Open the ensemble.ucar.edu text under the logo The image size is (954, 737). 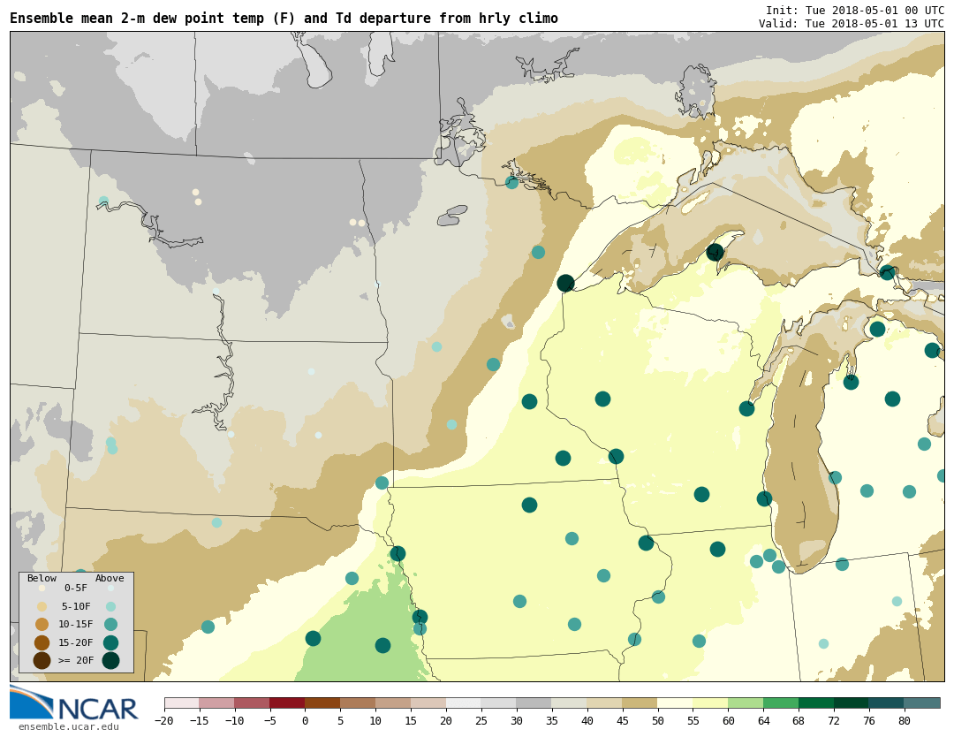[x=69, y=726]
